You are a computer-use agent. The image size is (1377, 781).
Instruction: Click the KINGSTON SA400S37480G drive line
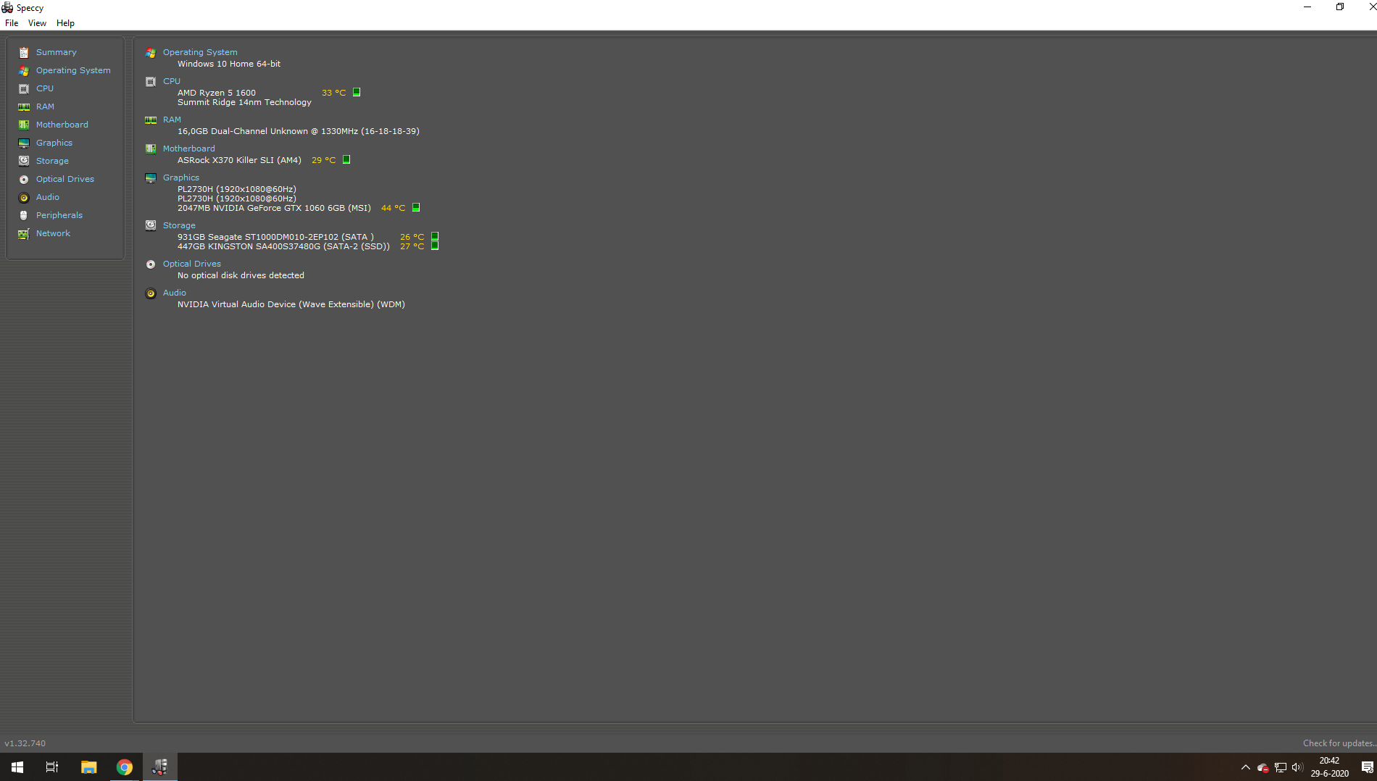(283, 246)
